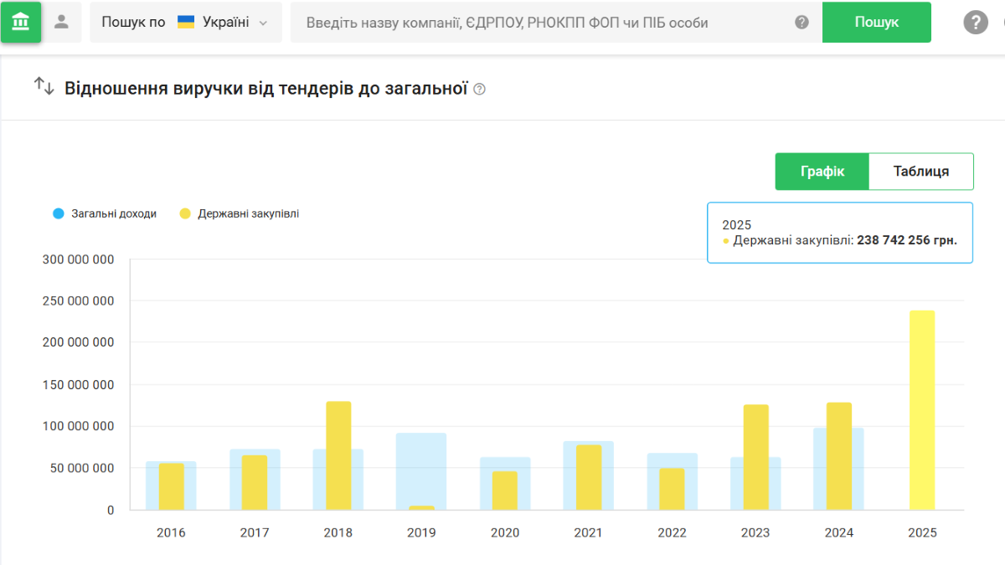Image resolution: width=1005 pixels, height=565 pixels.
Task: Select the light blue 2019 income bar
Action: [421, 469]
